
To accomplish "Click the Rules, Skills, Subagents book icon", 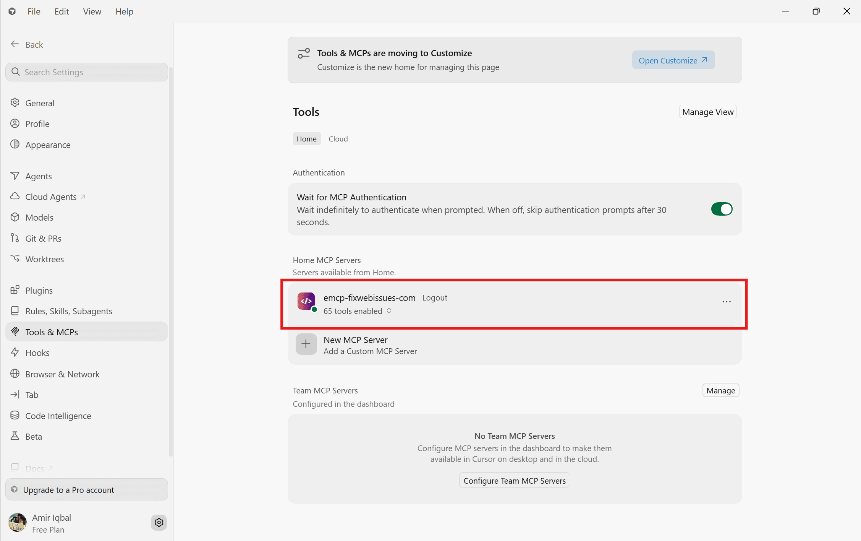I will [x=15, y=311].
